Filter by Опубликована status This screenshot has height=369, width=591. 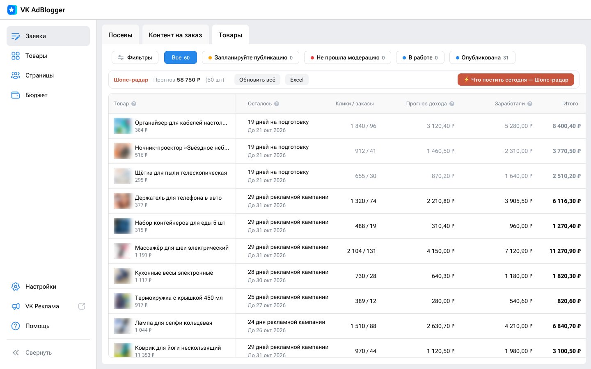point(482,57)
